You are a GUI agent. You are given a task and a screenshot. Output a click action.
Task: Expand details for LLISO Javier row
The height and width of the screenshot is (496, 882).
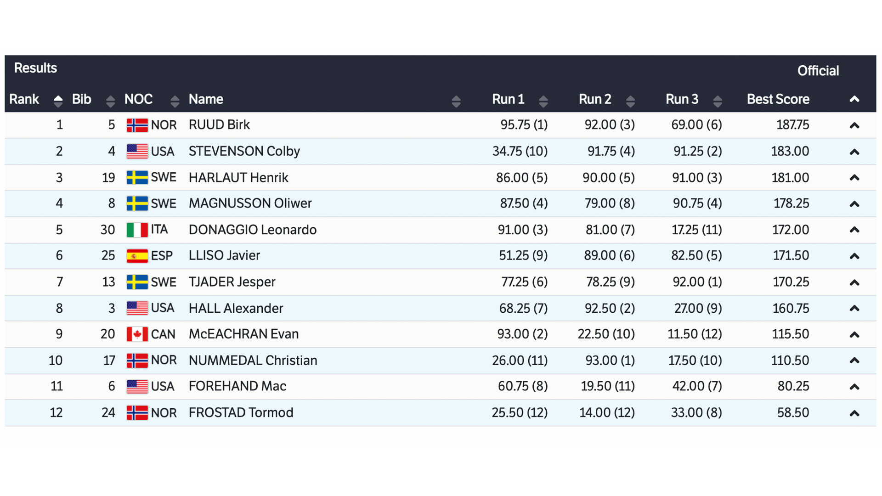[x=854, y=256]
